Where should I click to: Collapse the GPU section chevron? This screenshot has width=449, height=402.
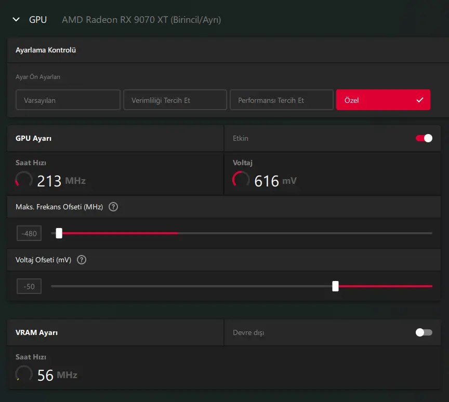[16, 19]
